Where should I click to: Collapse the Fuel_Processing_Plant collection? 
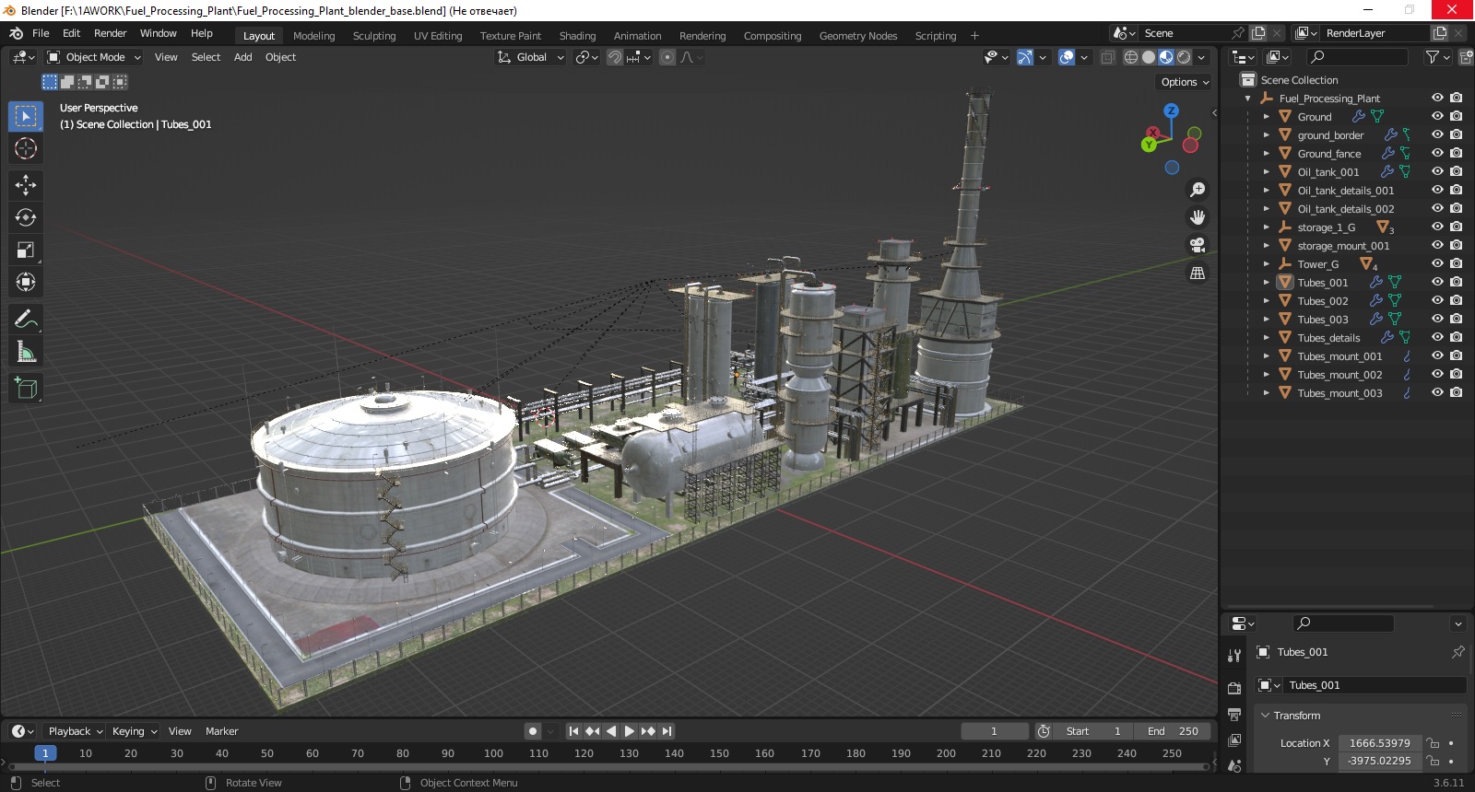click(x=1248, y=99)
